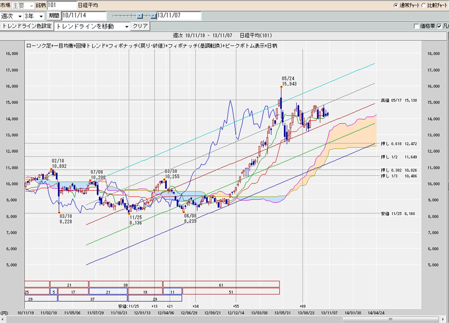Click the +34 day-count marker
Screen dimensions: 449x323
[196, 306]
